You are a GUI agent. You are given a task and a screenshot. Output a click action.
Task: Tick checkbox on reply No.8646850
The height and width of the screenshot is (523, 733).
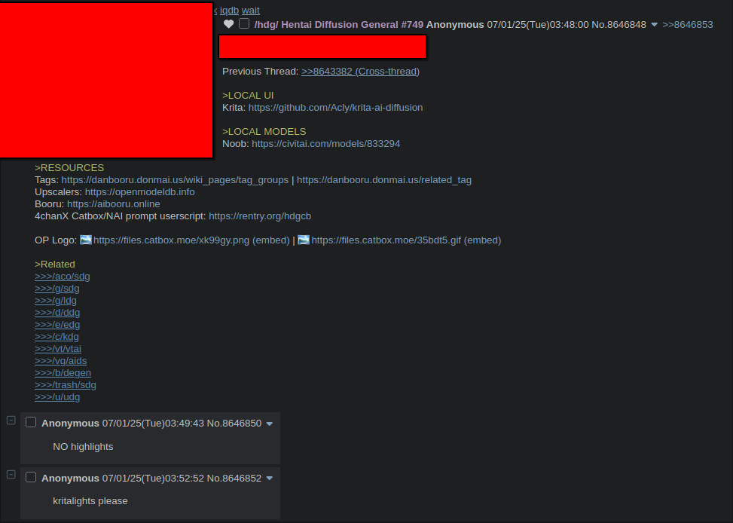[31, 423]
